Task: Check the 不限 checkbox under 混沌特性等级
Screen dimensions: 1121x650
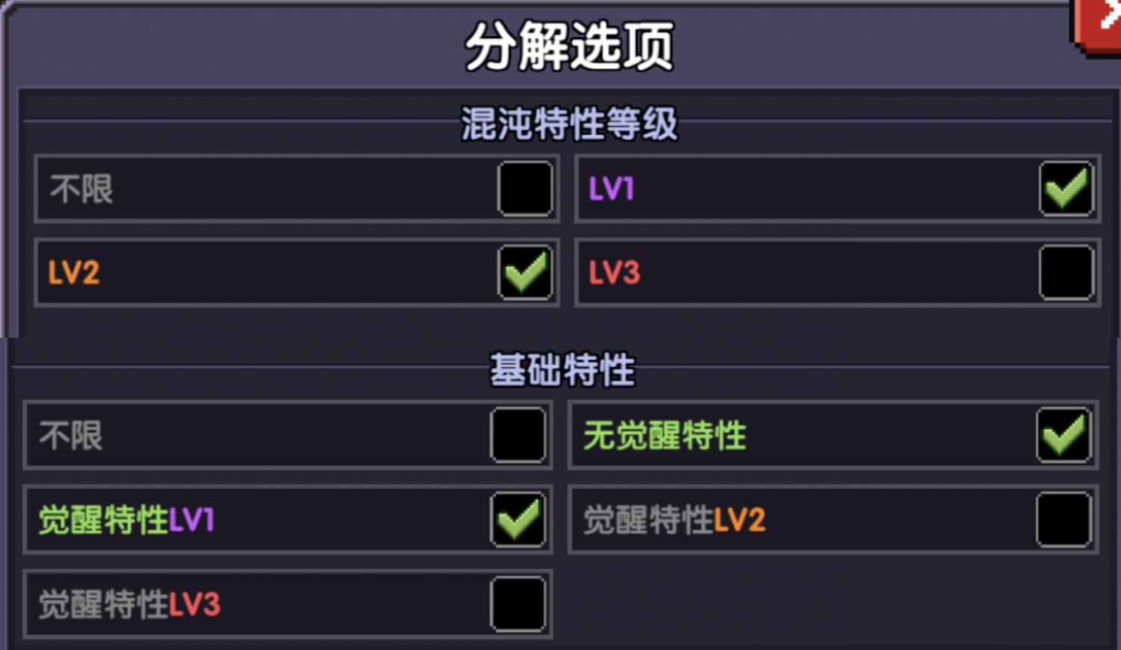Action: 525,188
